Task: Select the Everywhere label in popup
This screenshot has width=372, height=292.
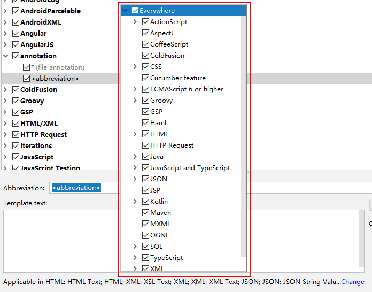Action: (x=157, y=11)
